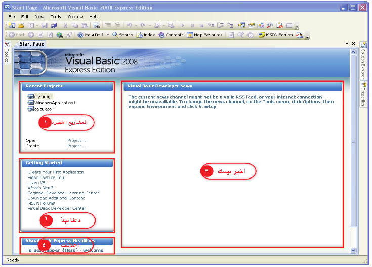Click the Search magnifier in help toolbar
Image resolution: width=372 pixels, height=267 pixels.
pos(122,35)
